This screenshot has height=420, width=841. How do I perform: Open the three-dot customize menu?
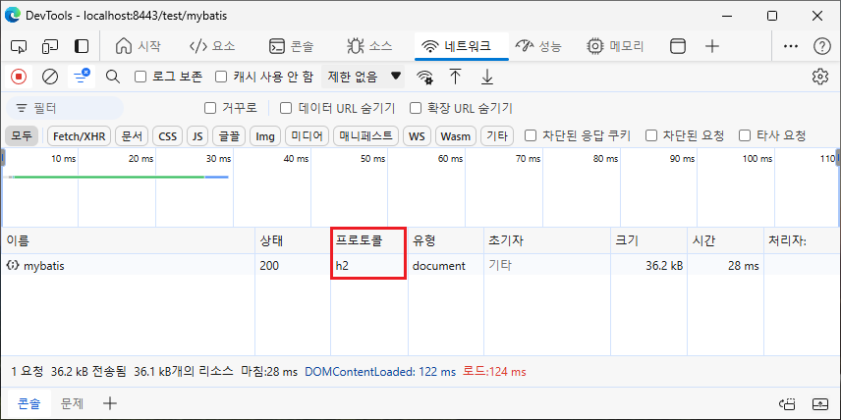tap(791, 46)
